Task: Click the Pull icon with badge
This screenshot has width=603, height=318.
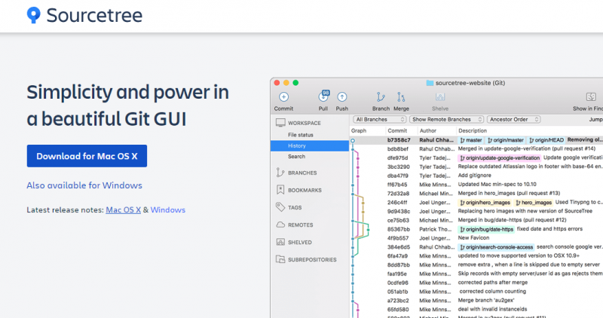Action: pos(323,96)
